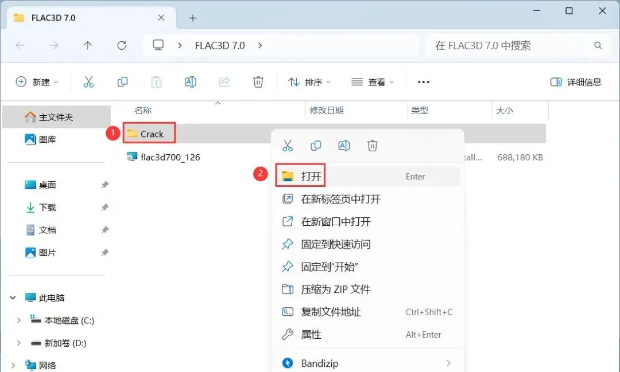Click FLAC3D 7.0 in the address bar
This screenshot has width=620, height=372.
click(x=220, y=45)
